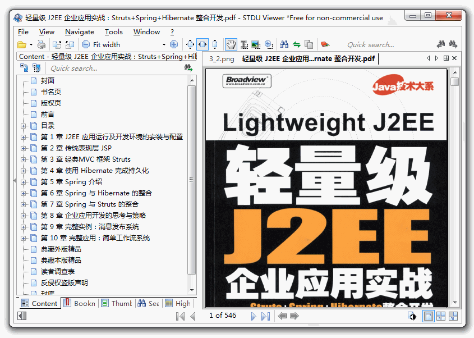Click the green swap arrows toolbar icon
Image resolution: width=474 pixels, height=338 pixels.
297,45
